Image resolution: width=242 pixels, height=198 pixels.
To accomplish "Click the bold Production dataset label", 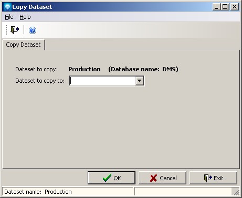I will coord(85,69).
